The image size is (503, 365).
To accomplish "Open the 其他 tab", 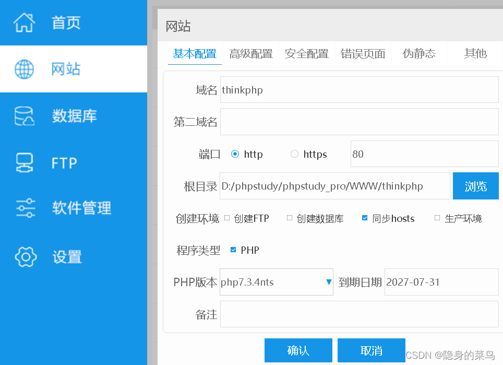I will [475, 54].
